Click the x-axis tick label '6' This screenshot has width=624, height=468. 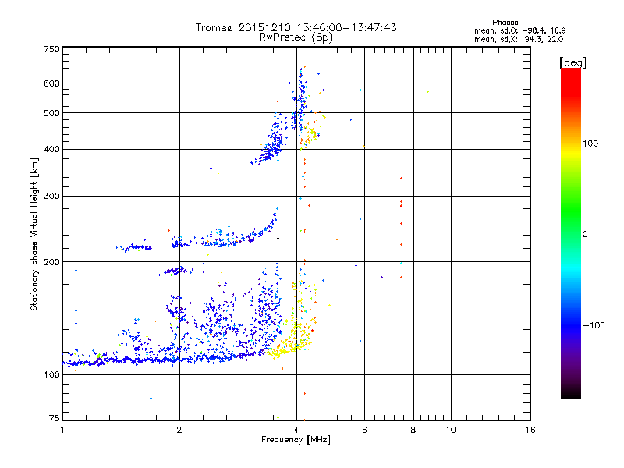364,430
